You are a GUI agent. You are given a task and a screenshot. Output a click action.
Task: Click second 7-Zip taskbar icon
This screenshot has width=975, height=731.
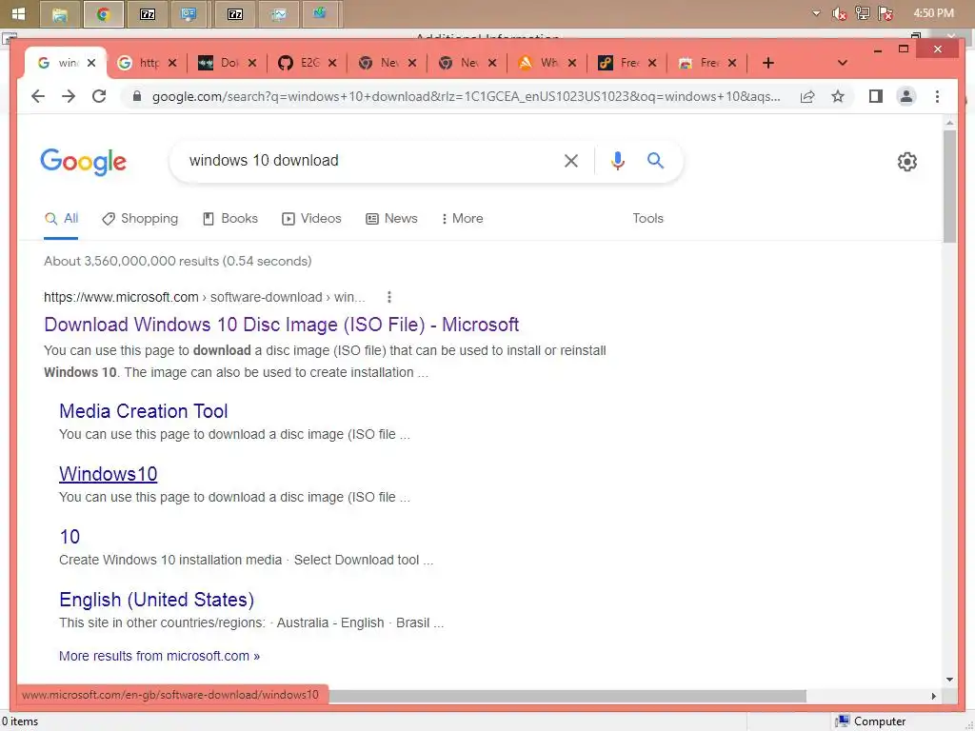pos(235,13)
